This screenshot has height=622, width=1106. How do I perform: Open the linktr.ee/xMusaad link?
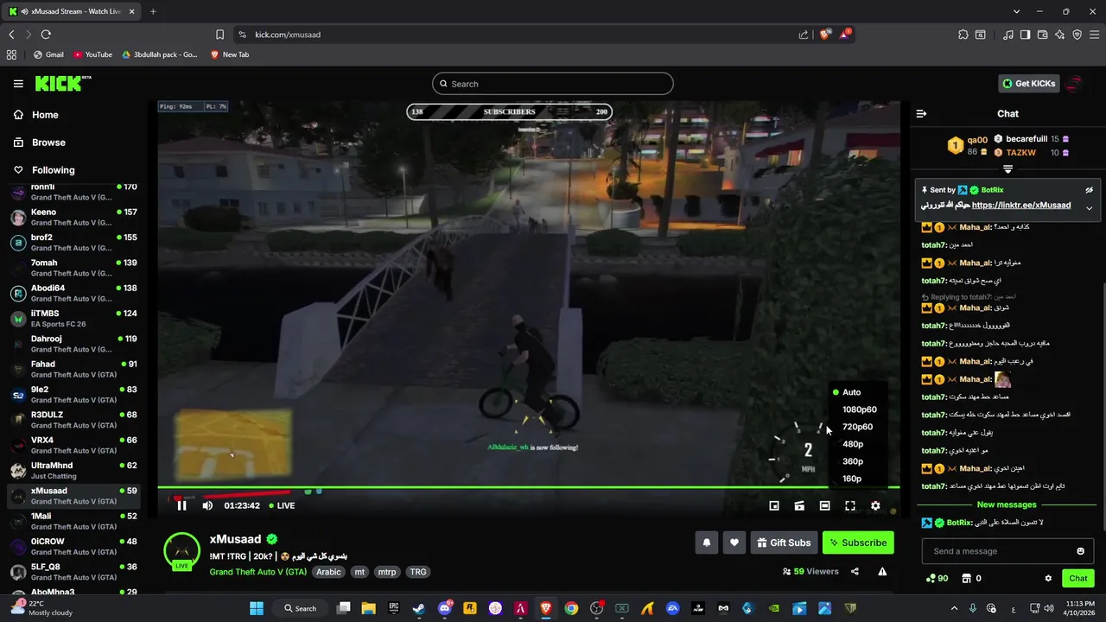1021,206
